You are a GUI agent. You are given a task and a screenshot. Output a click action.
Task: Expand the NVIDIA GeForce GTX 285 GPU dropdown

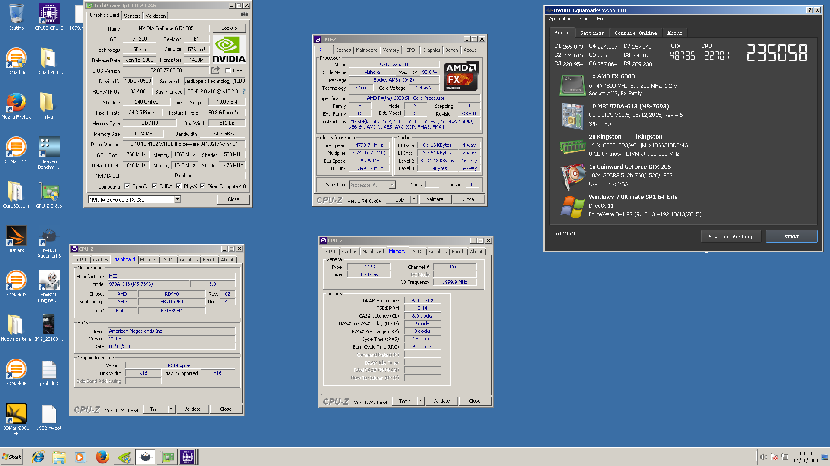click(177, 199)
